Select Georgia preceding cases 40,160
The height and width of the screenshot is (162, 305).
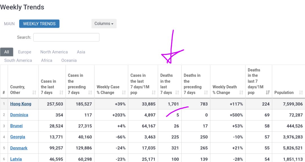85,137
